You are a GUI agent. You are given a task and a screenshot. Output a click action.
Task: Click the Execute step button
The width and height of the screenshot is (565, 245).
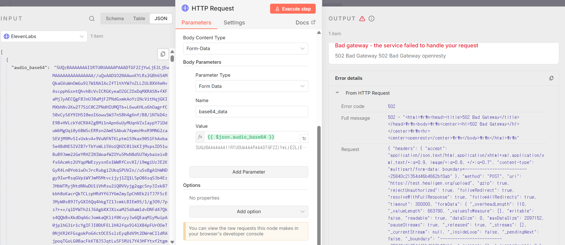[x=293, y=9]
